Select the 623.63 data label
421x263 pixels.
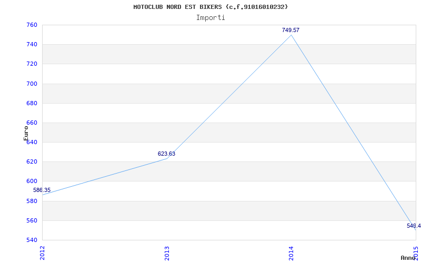pos(166,154)
